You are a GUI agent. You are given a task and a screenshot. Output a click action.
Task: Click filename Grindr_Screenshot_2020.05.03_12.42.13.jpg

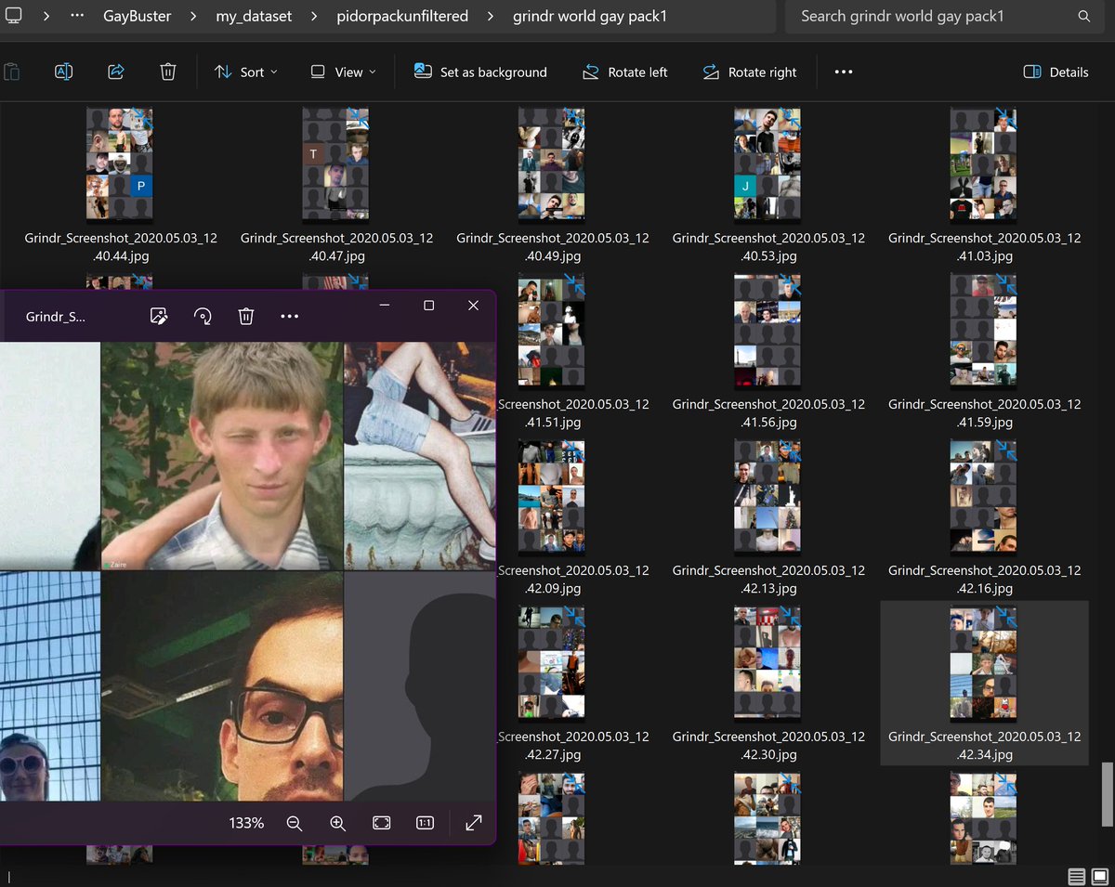click(768, 580)
